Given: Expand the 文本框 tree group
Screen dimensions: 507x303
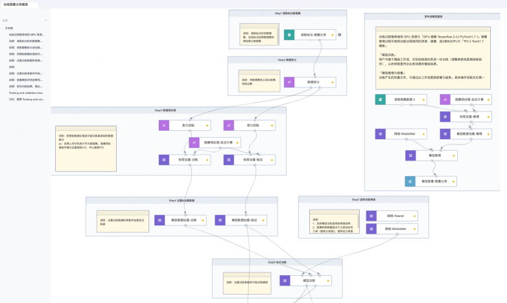Looking at the screenshot, I should [x=8, y=28].
